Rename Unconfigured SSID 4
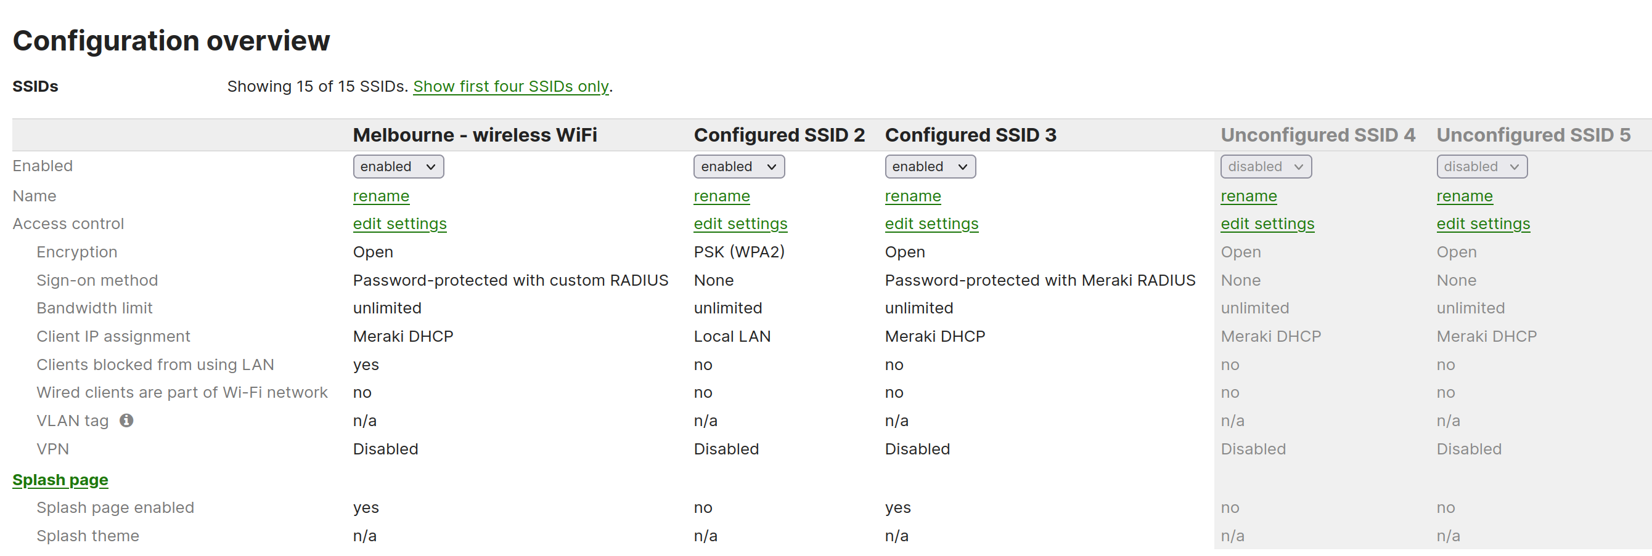 coord(1249,196)
